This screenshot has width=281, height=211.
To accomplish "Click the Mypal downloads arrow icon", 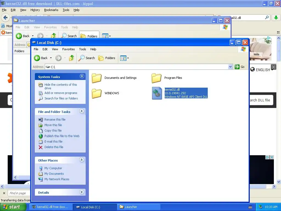I will point(276,18).
